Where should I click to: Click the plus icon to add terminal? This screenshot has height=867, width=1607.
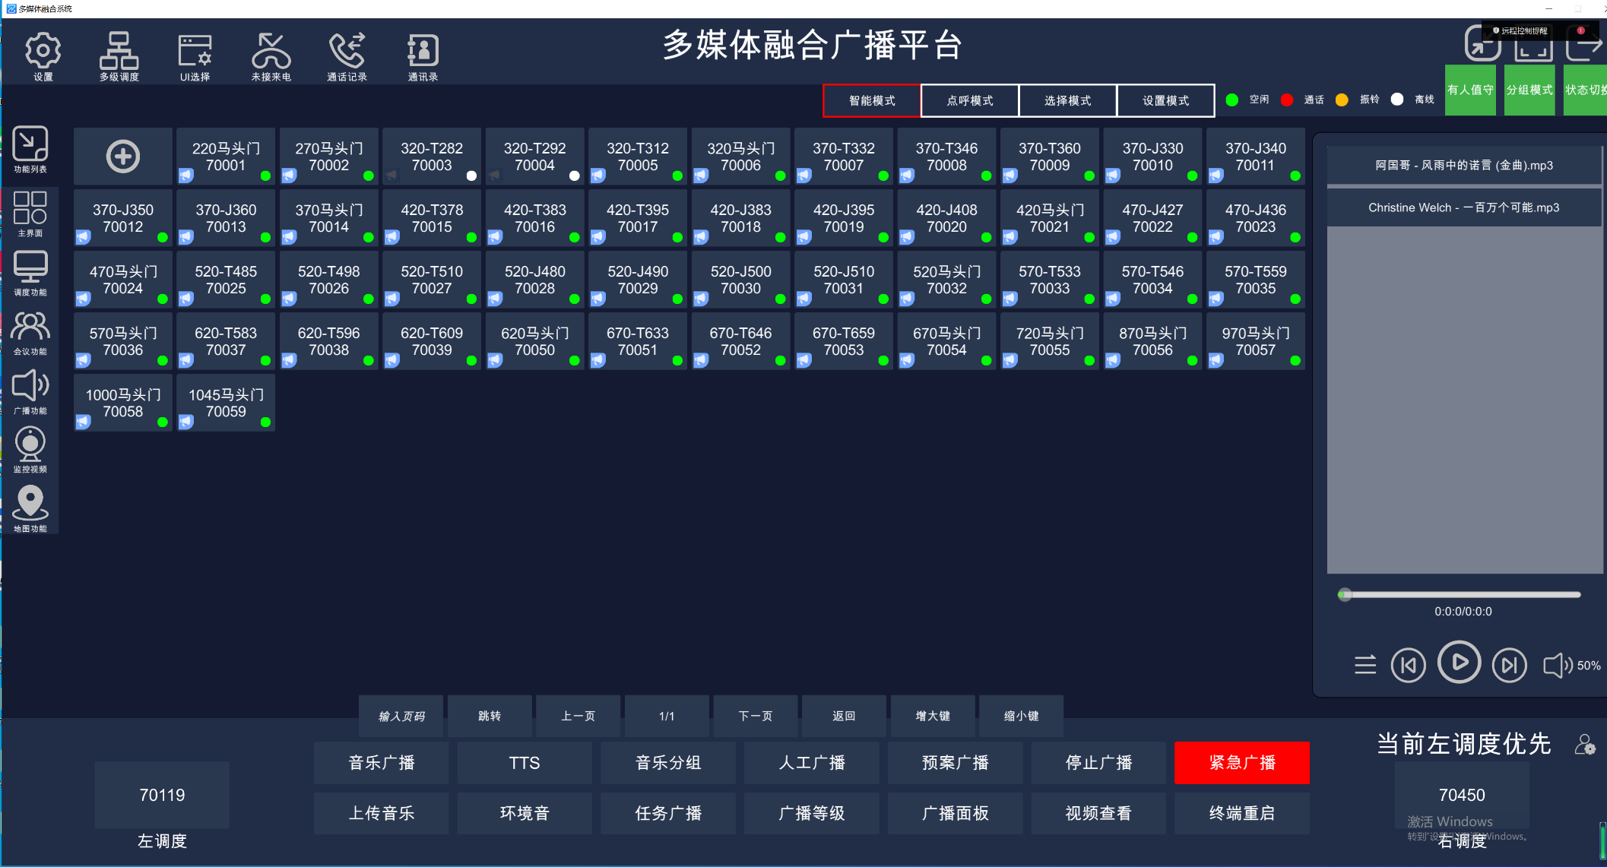[x=123, y=157]
